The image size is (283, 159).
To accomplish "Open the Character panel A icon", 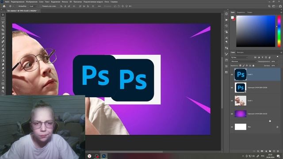I will click(x=226, y=38).
